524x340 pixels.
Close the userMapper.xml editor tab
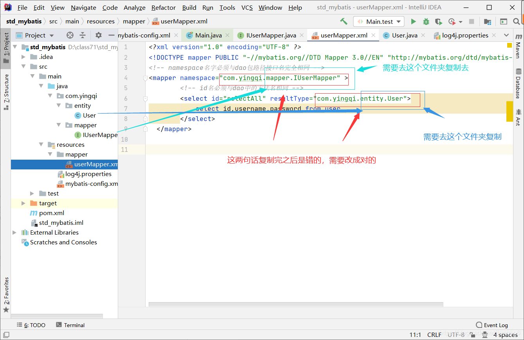(x=373, y=35)
